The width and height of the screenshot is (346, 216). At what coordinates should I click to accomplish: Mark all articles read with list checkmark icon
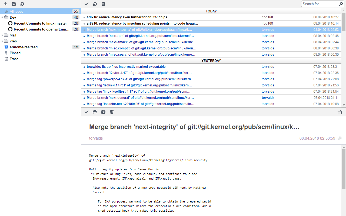click(x=86, y=4)
